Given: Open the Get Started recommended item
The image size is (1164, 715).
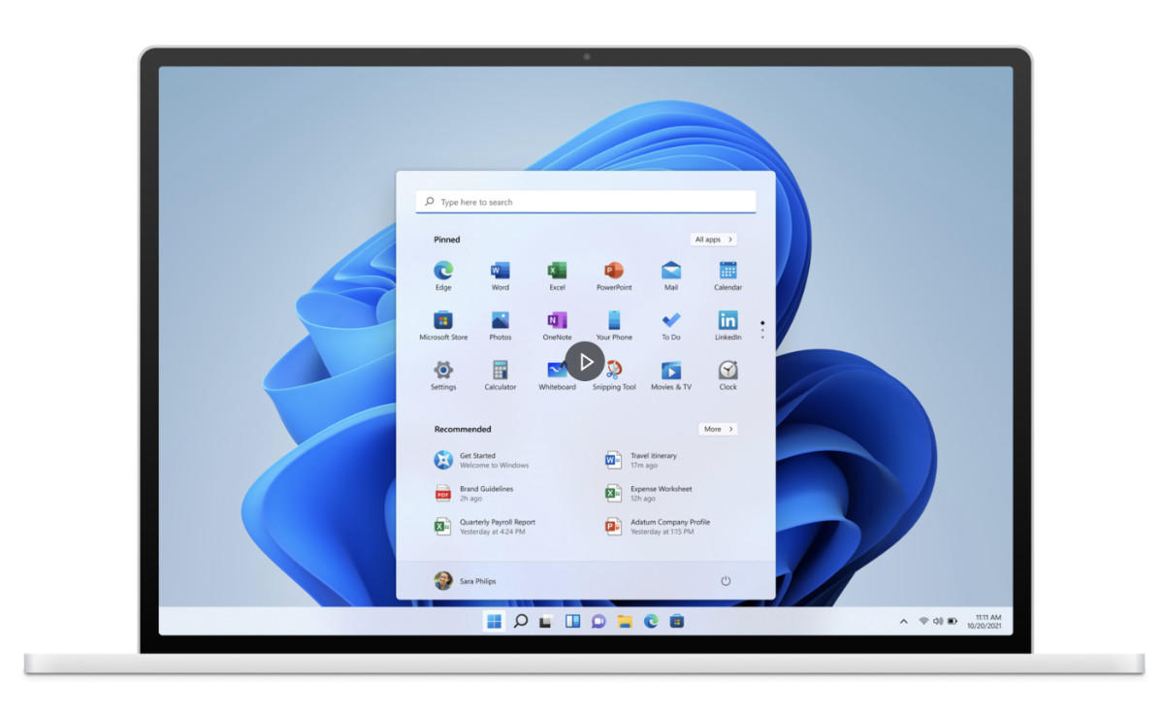Looking at the screenshot, I should coord(481,460).
